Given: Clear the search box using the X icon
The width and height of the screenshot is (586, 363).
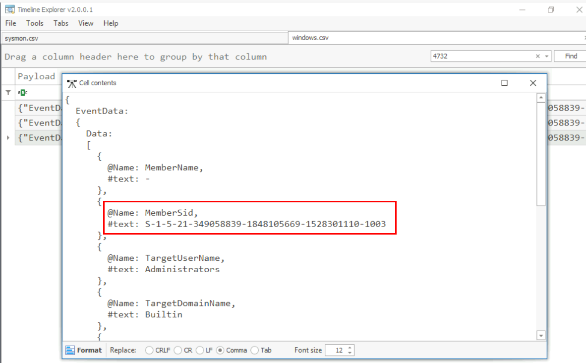Looking at the screenshot, I should [x=538, y=57].
